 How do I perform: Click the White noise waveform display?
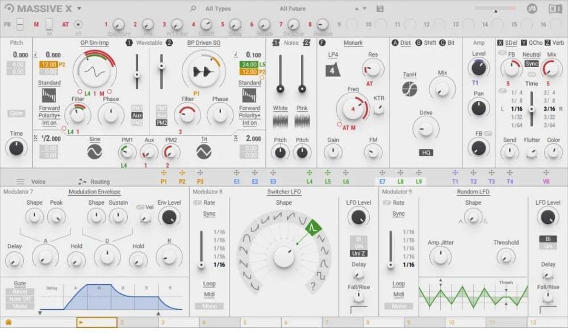click(280, 121)
